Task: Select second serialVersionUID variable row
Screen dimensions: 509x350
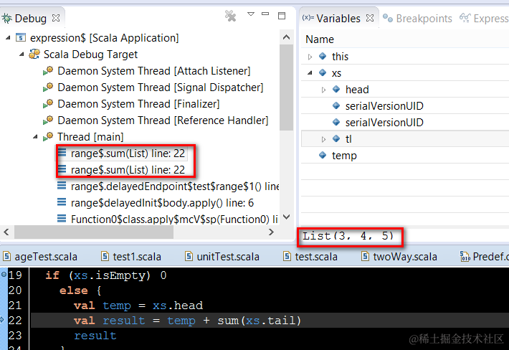Action: (x=405, y=123)
